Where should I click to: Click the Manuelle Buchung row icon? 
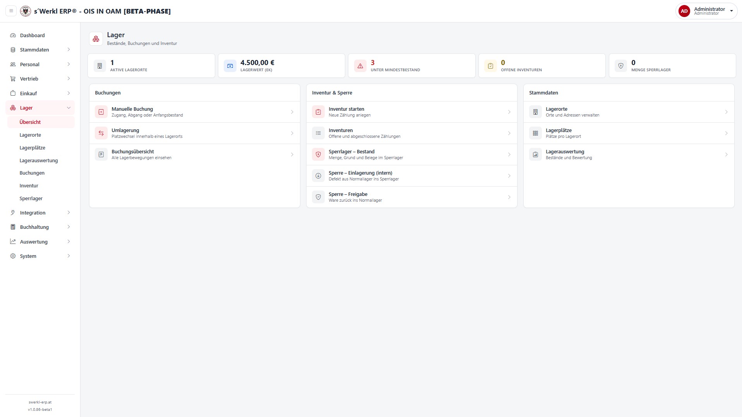101,112
